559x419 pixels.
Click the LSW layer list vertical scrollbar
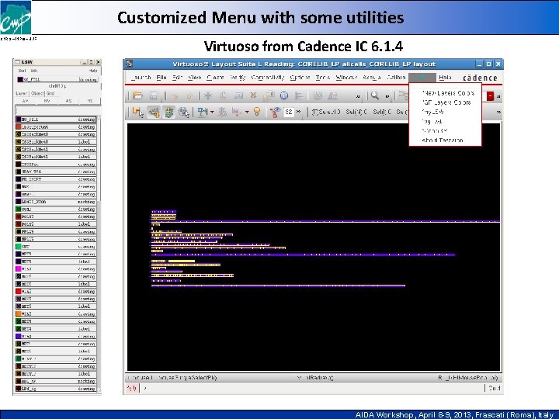tap(99, 254)
